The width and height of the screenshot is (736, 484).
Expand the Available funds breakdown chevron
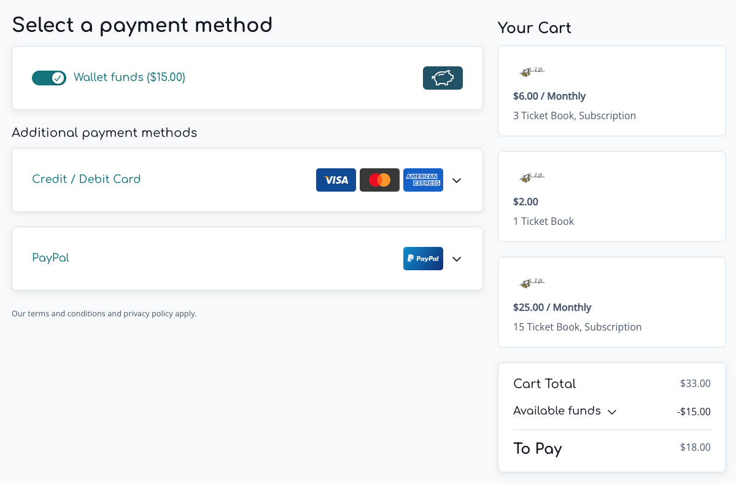(611, 412)
